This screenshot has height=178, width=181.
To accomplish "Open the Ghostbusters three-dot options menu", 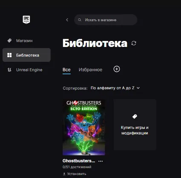I will pos(101,161).
